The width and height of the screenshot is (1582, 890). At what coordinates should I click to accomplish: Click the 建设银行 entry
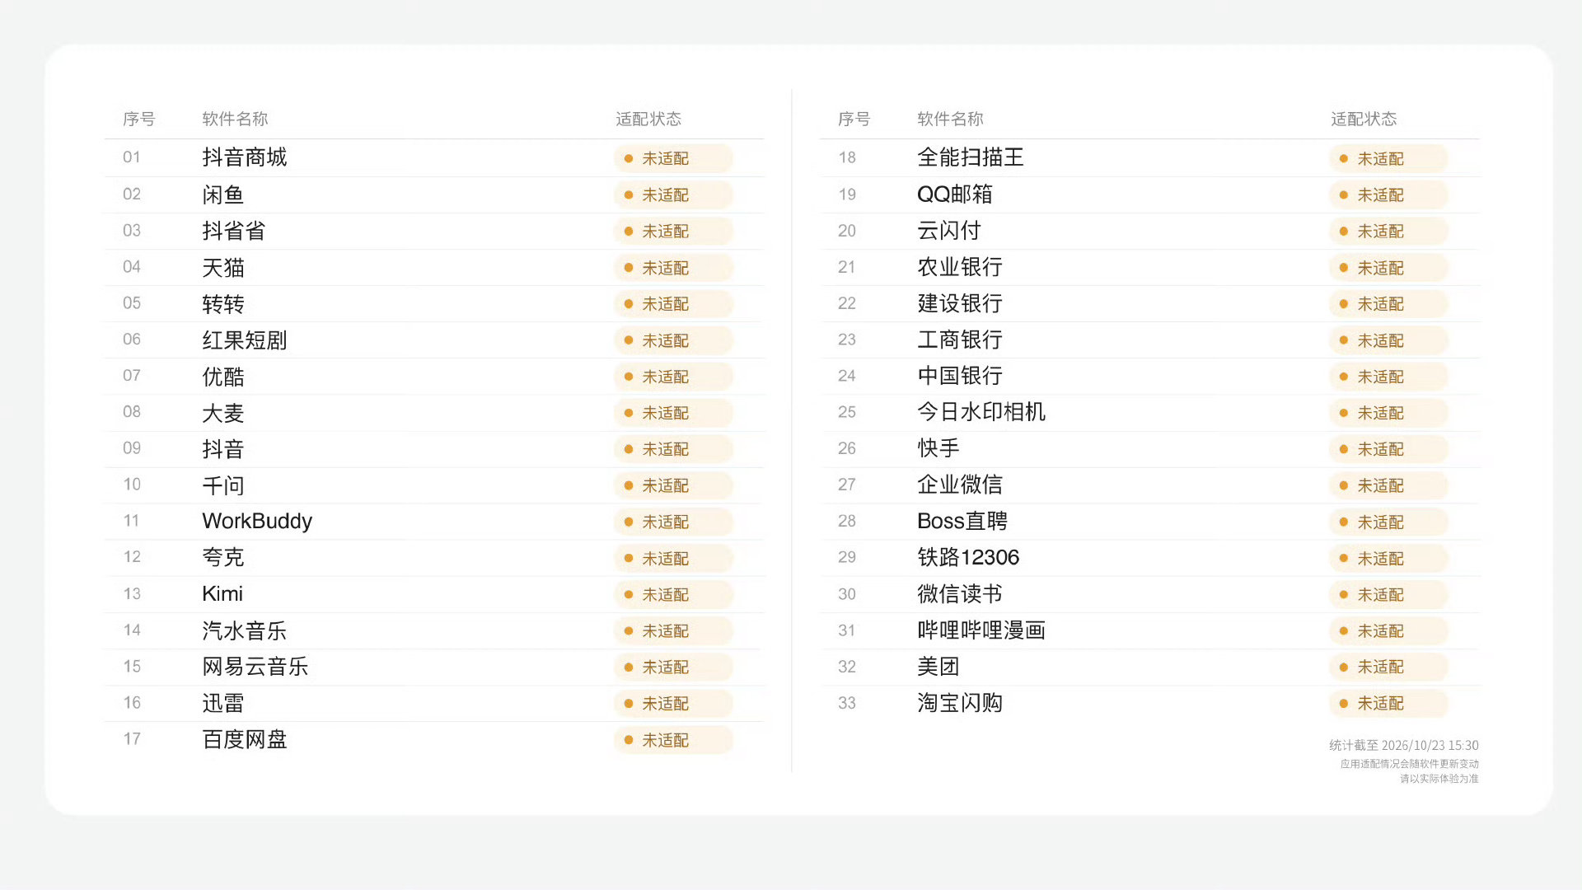[x=960, y=303]
